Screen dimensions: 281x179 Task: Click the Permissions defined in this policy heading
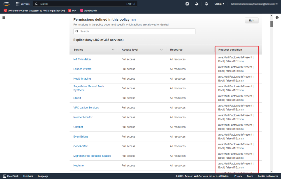click(102, 19)
